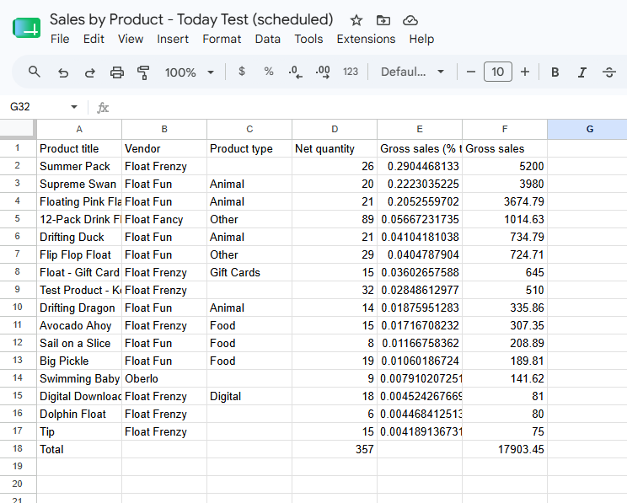627x503 pixels.
Task: Select the Drifting Dragon cell
Action: pyautogui.click(x=79, y=308)
